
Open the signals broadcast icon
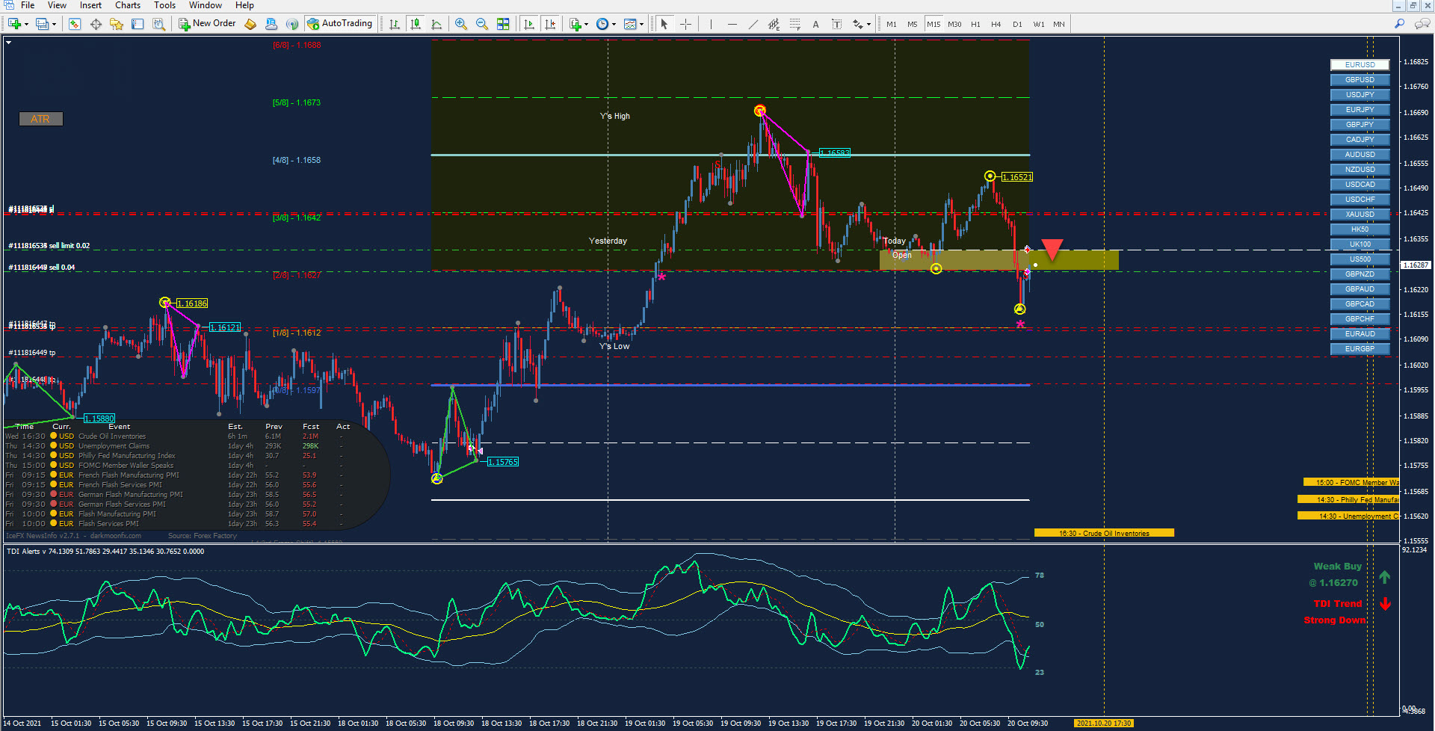[x=292, y=24]
